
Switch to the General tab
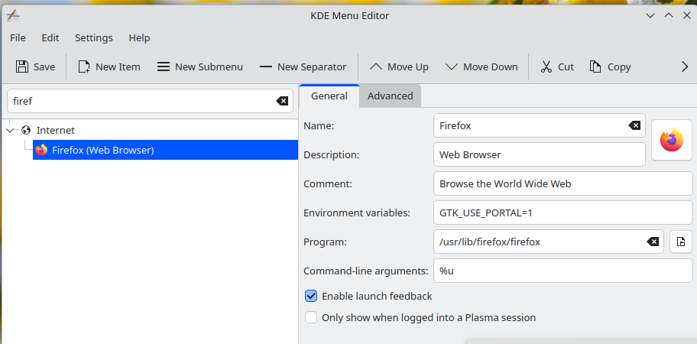coord(329,96)
